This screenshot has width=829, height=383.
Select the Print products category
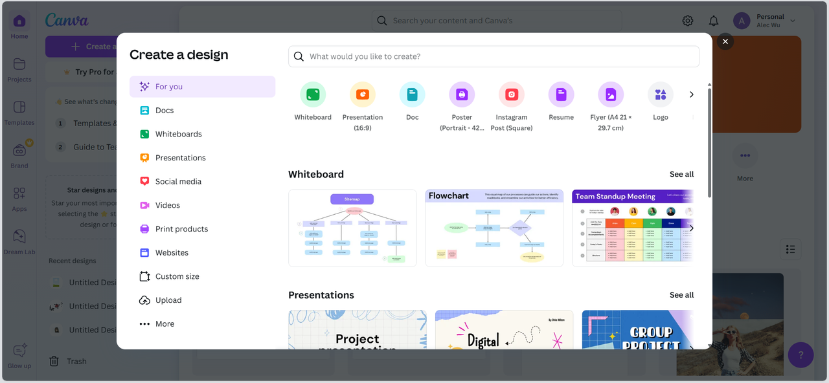click(x=202, y=229)
